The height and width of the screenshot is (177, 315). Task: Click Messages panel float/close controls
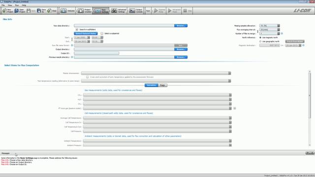pos(310,153)
